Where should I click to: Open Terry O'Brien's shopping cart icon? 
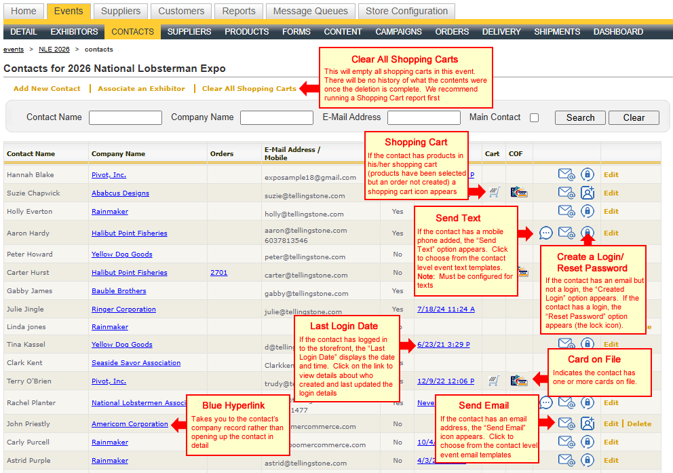[494, 381]
